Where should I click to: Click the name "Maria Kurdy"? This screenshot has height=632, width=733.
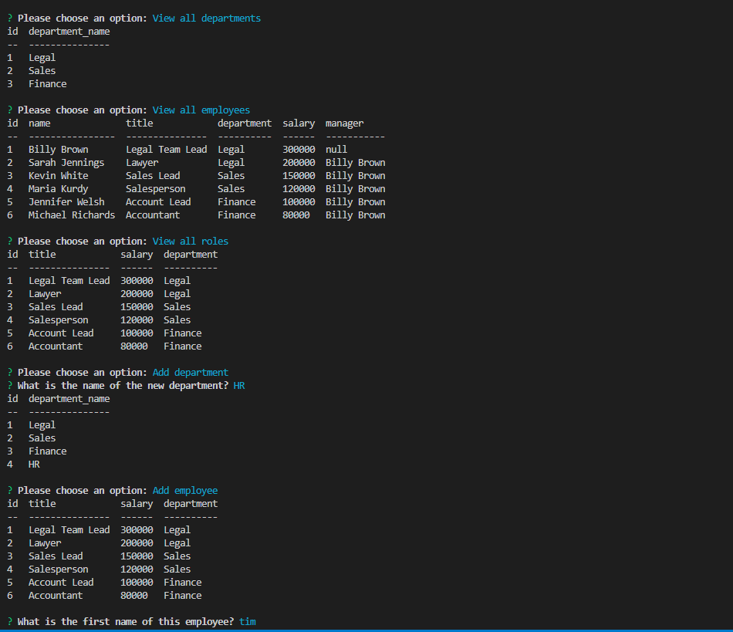pyautogui.click(x=59, y=189)
